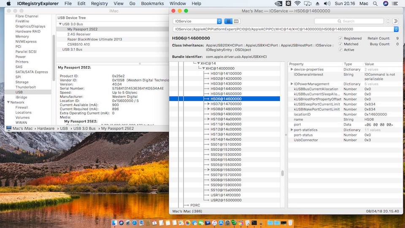Switch to outline list view icon
This screenshot has height=228, width=405.
(228, 21)
